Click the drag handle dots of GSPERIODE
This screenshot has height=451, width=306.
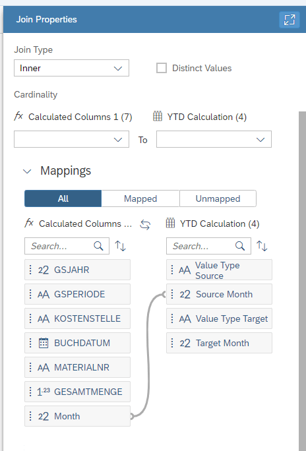point(30,294)
